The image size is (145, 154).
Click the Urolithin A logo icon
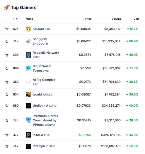coord(28,106)
